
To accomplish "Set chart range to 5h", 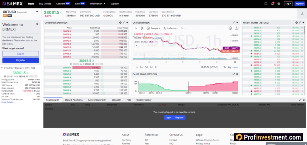I will pyautogui.click(x=156, y=67).
